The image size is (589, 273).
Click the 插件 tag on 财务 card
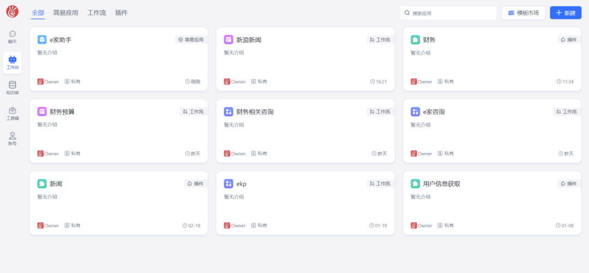(569, 39)
